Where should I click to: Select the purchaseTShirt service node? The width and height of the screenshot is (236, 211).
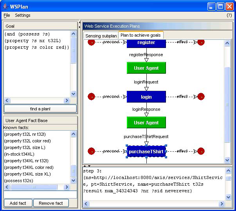[x=146, y=151]
